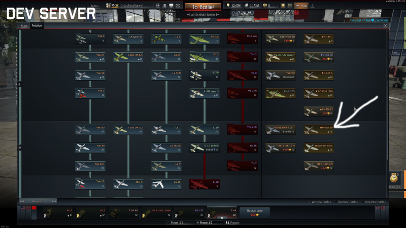This screenshot has height=228, width=406.
Task: Click the help question mark icon
Action: coord(312,6)
